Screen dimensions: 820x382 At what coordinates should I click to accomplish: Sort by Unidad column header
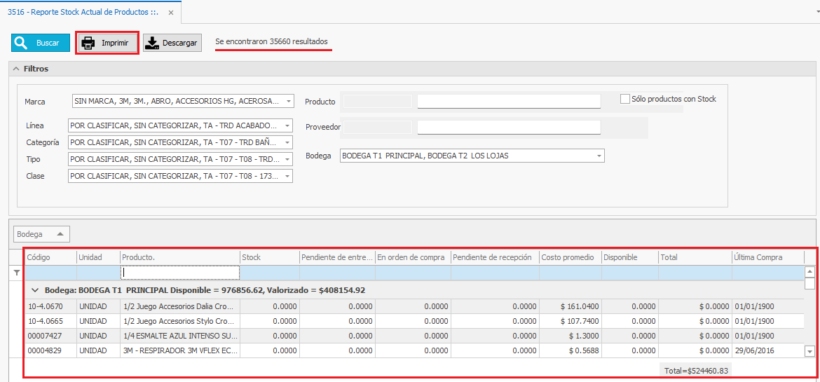pyautogui.click(x=98, y=257)
